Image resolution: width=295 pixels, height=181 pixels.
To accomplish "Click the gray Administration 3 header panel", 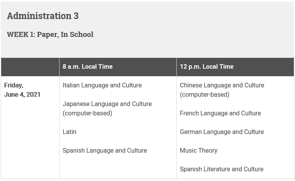I will [x=147, y=30].
